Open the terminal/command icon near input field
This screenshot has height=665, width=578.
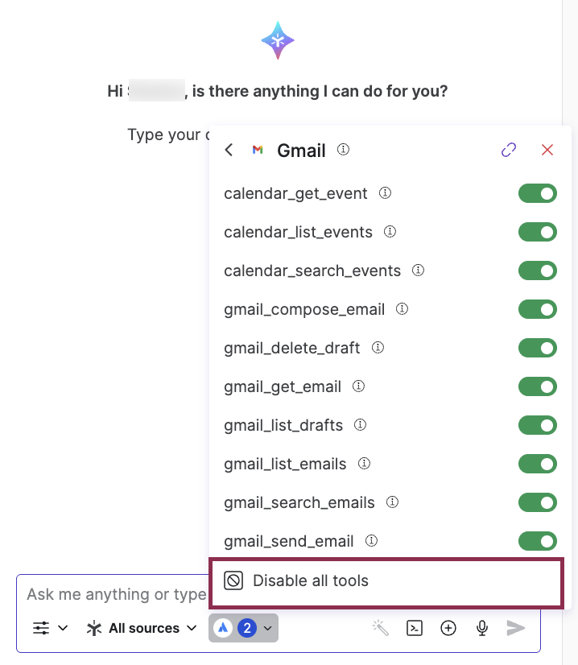pos(415,628)
